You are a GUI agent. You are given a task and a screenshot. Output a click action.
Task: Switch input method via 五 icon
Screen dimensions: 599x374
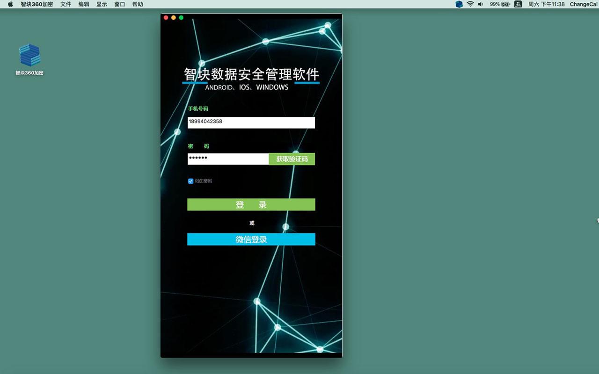pyautogui.click(x=518, y=4)
